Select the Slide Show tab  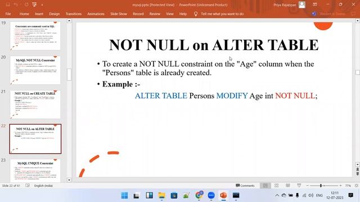click(119, 14)
